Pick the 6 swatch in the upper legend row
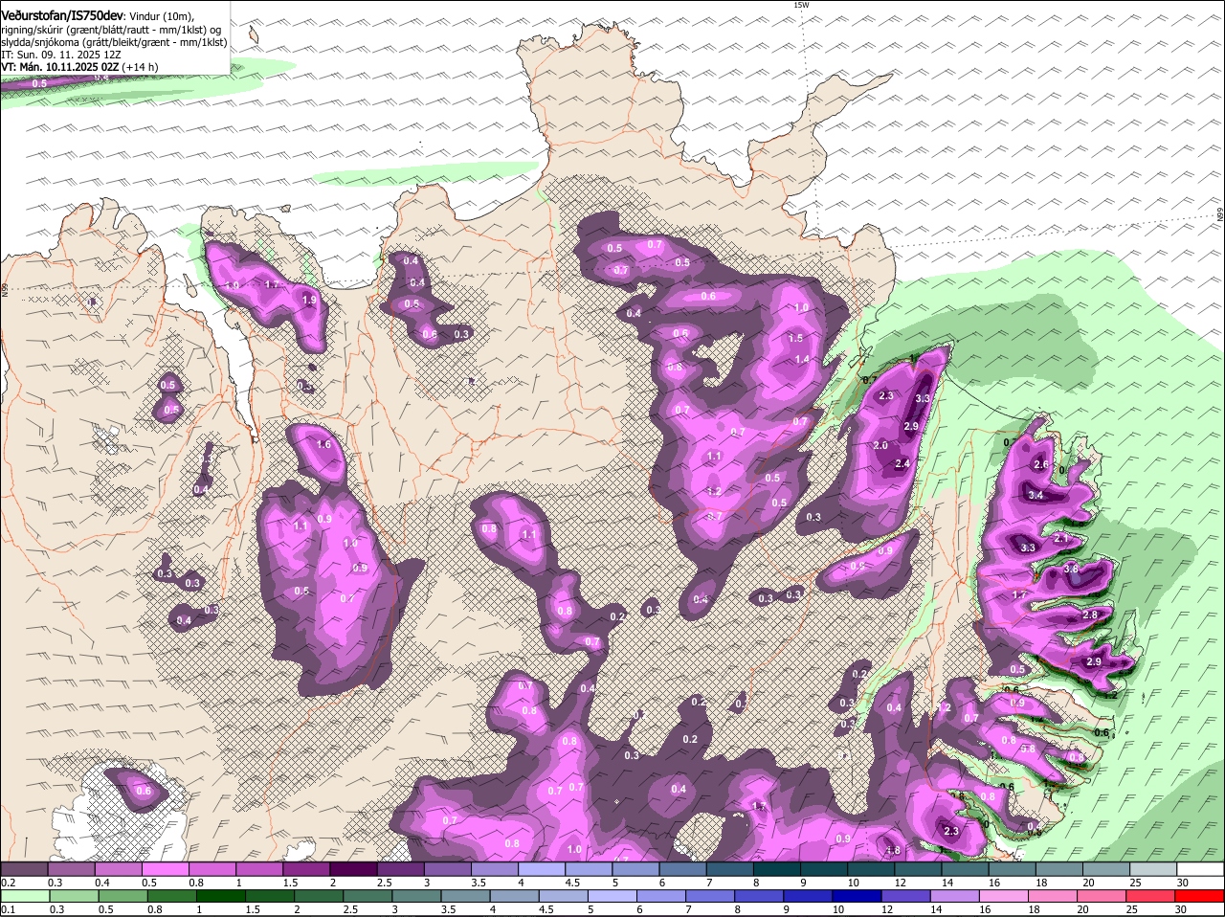 [x=682, y=869]
